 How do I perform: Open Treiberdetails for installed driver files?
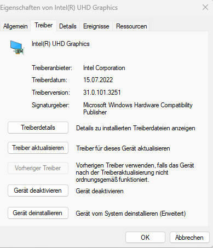38,128
